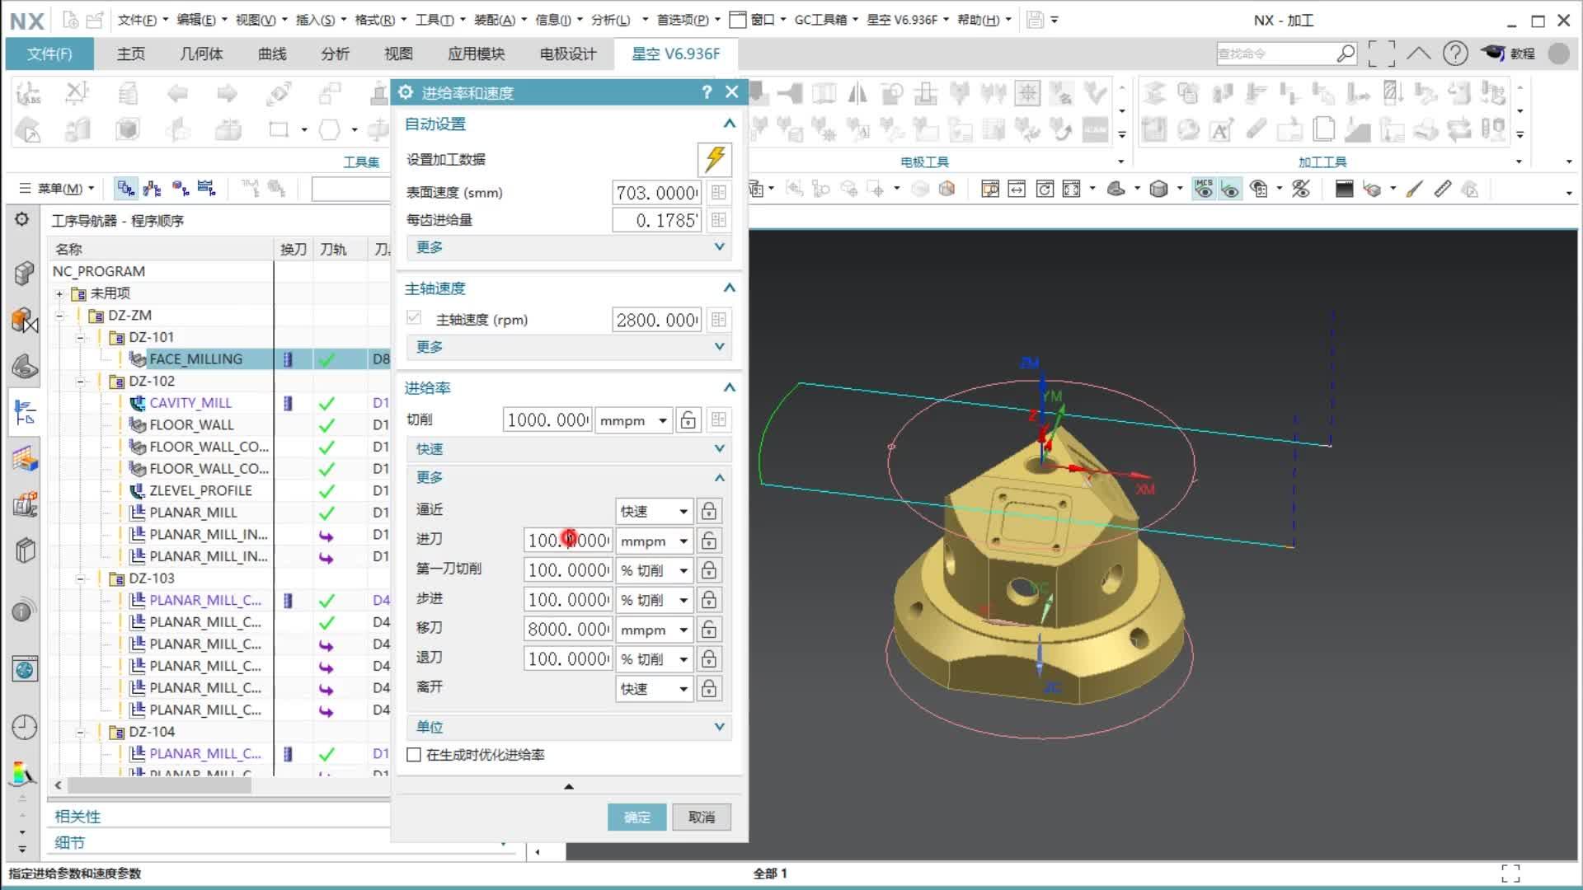Click the lightning bolt set machining data icon
The width and height of the screenshot is (1583, 890).
[x=715, y=159]
